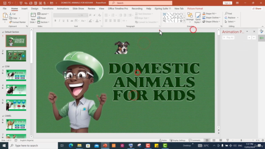Align text to center

(111, 21)
